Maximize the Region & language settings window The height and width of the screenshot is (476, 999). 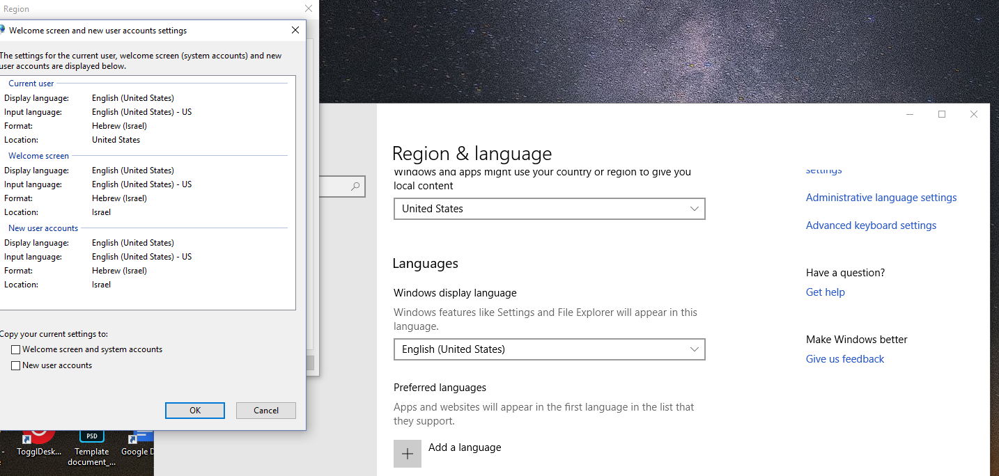tap(942, 114)
